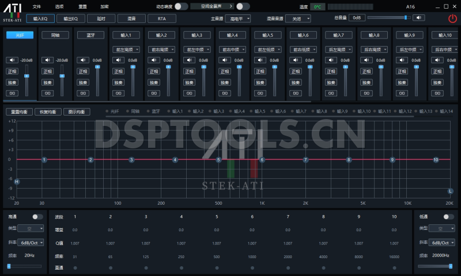Image resolution: width=461 pixels, height=276 pixels.
Task: Click the 图示均衡 button
Action: (x=77, y=112)
